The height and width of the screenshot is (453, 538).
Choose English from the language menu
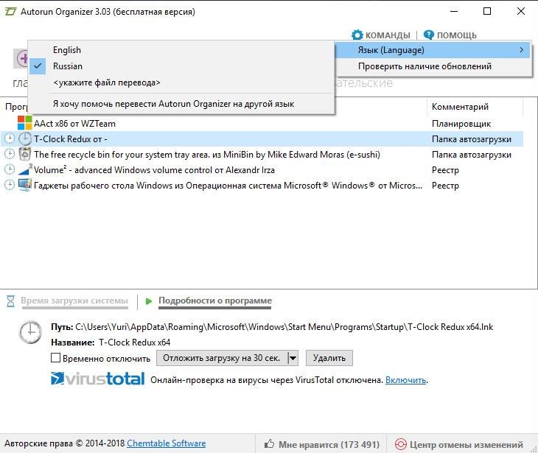(x=181, y=50)
